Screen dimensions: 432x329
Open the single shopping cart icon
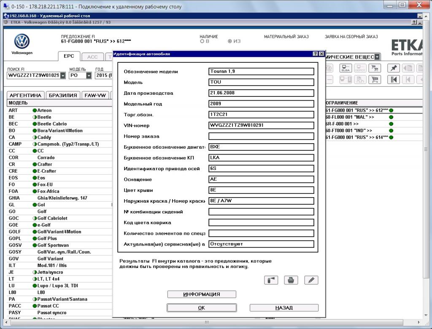pyautogui.click(x=375, y=80)
